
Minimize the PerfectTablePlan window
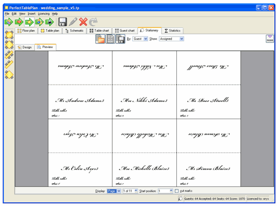[x=259, y=8]
